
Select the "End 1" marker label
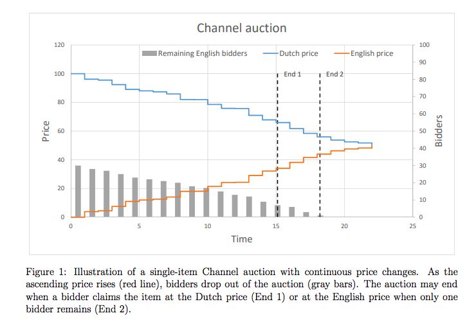[x=292, y=75]
